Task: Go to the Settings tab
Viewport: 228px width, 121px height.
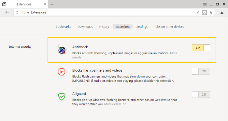Action: tap(142, 27)
